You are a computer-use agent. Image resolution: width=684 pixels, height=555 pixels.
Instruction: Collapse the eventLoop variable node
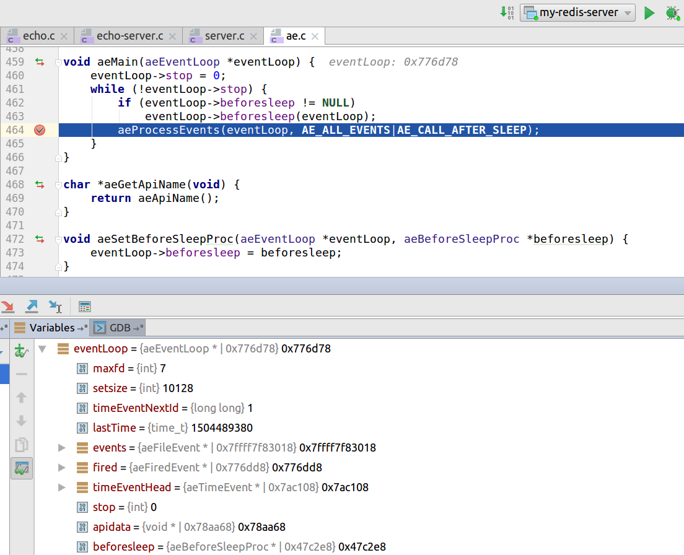[x=42, y=349]
